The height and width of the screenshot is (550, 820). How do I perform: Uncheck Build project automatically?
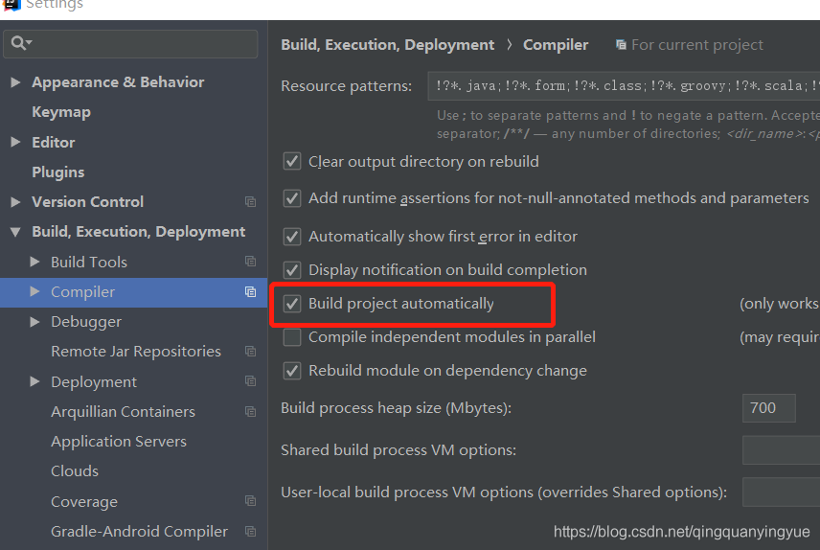(292, 304)
